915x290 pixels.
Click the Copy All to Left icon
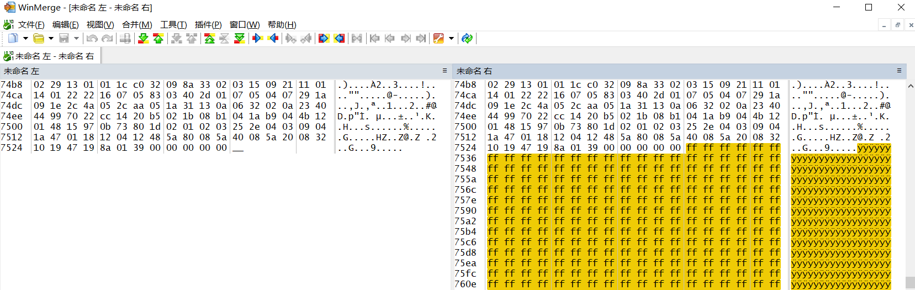click(x=339, y=38)
